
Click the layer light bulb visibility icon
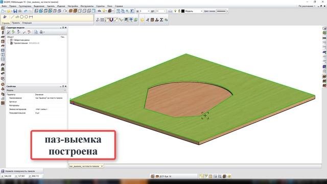pos(175,11)
